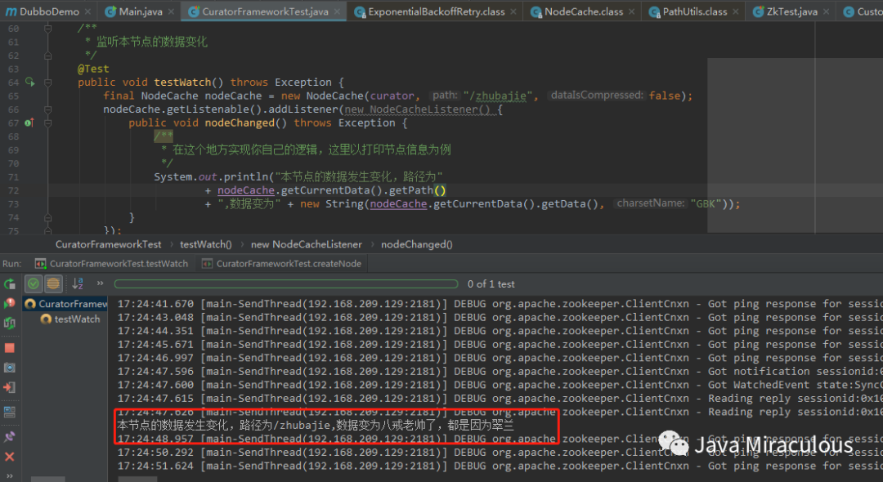883x482 pixels.
Task: Click the rerun failed tests icon
Action: tap(10, 304)
